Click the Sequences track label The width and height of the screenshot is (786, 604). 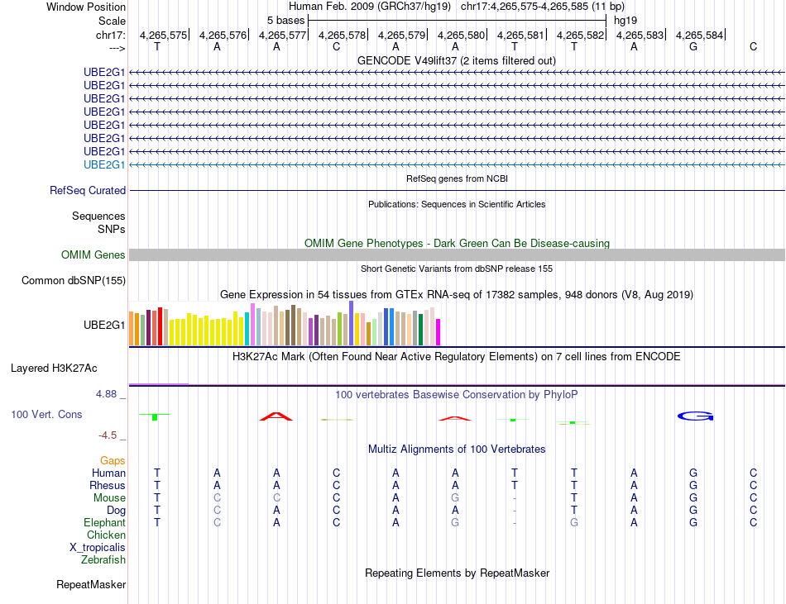tap(98, 216)
